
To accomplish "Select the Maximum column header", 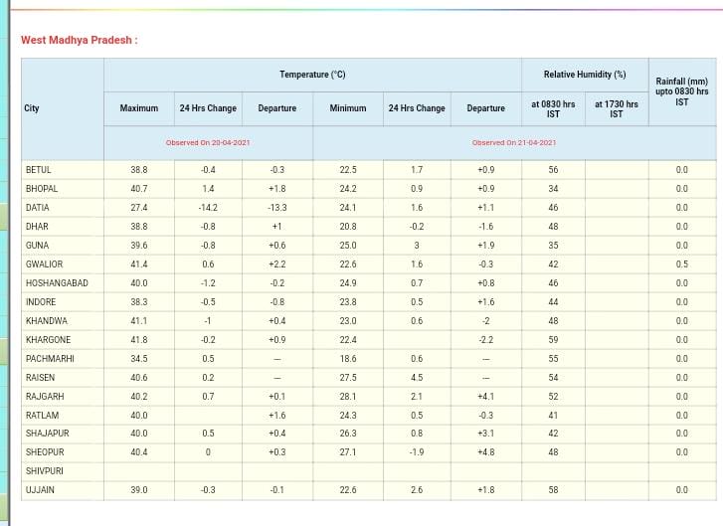I will click(139, 108).
